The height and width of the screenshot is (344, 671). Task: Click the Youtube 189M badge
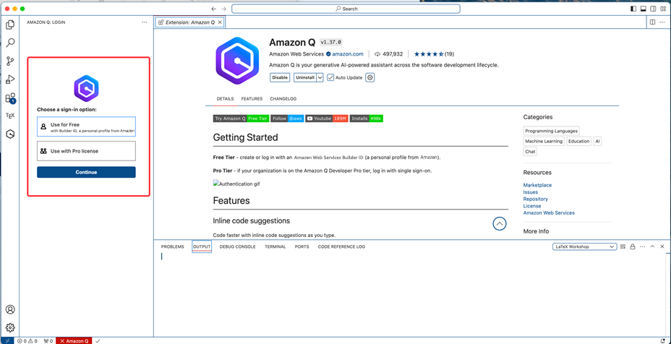pyautogui.click(x=327, y=119)
